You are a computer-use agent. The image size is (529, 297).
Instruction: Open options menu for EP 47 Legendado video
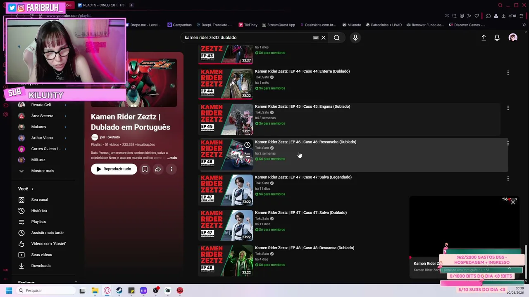point(508,179)
